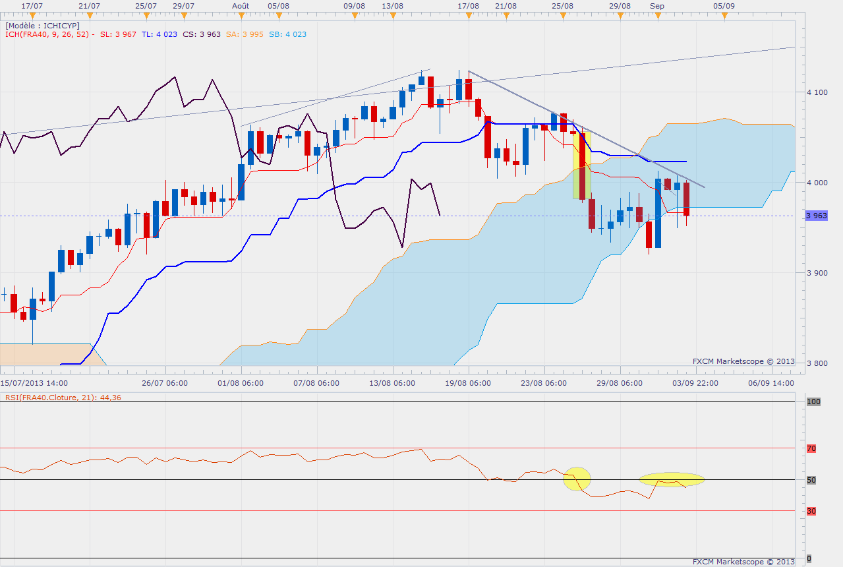The width and height of the screenshot is (843, 567).
Task: Click the 23/08 06:00 time label
Action: (x=544, y=382)
